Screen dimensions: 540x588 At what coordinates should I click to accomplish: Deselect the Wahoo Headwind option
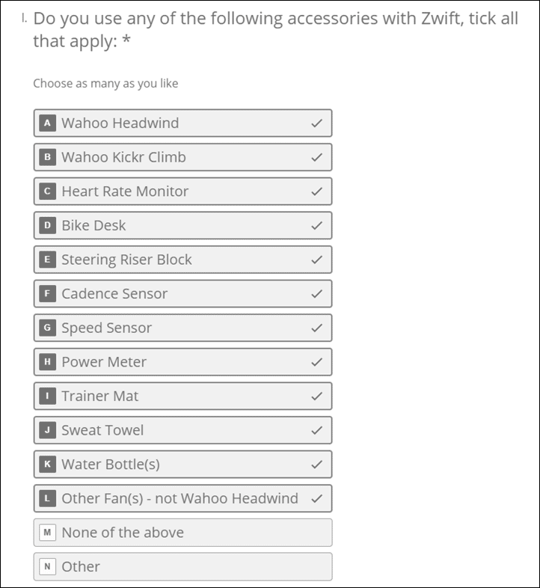coord(183,123)
